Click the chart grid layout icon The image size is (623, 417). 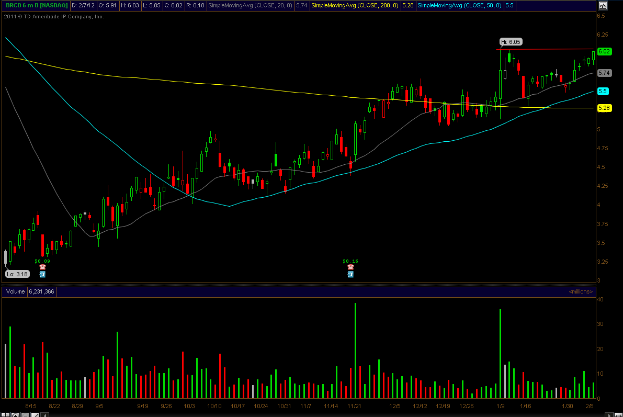click(x=6, y=414)
